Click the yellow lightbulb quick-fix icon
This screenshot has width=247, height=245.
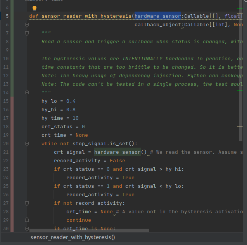click(x=35, y=9)
